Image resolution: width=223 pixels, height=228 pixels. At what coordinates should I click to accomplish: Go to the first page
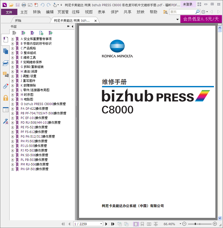(x=63, y=224)
